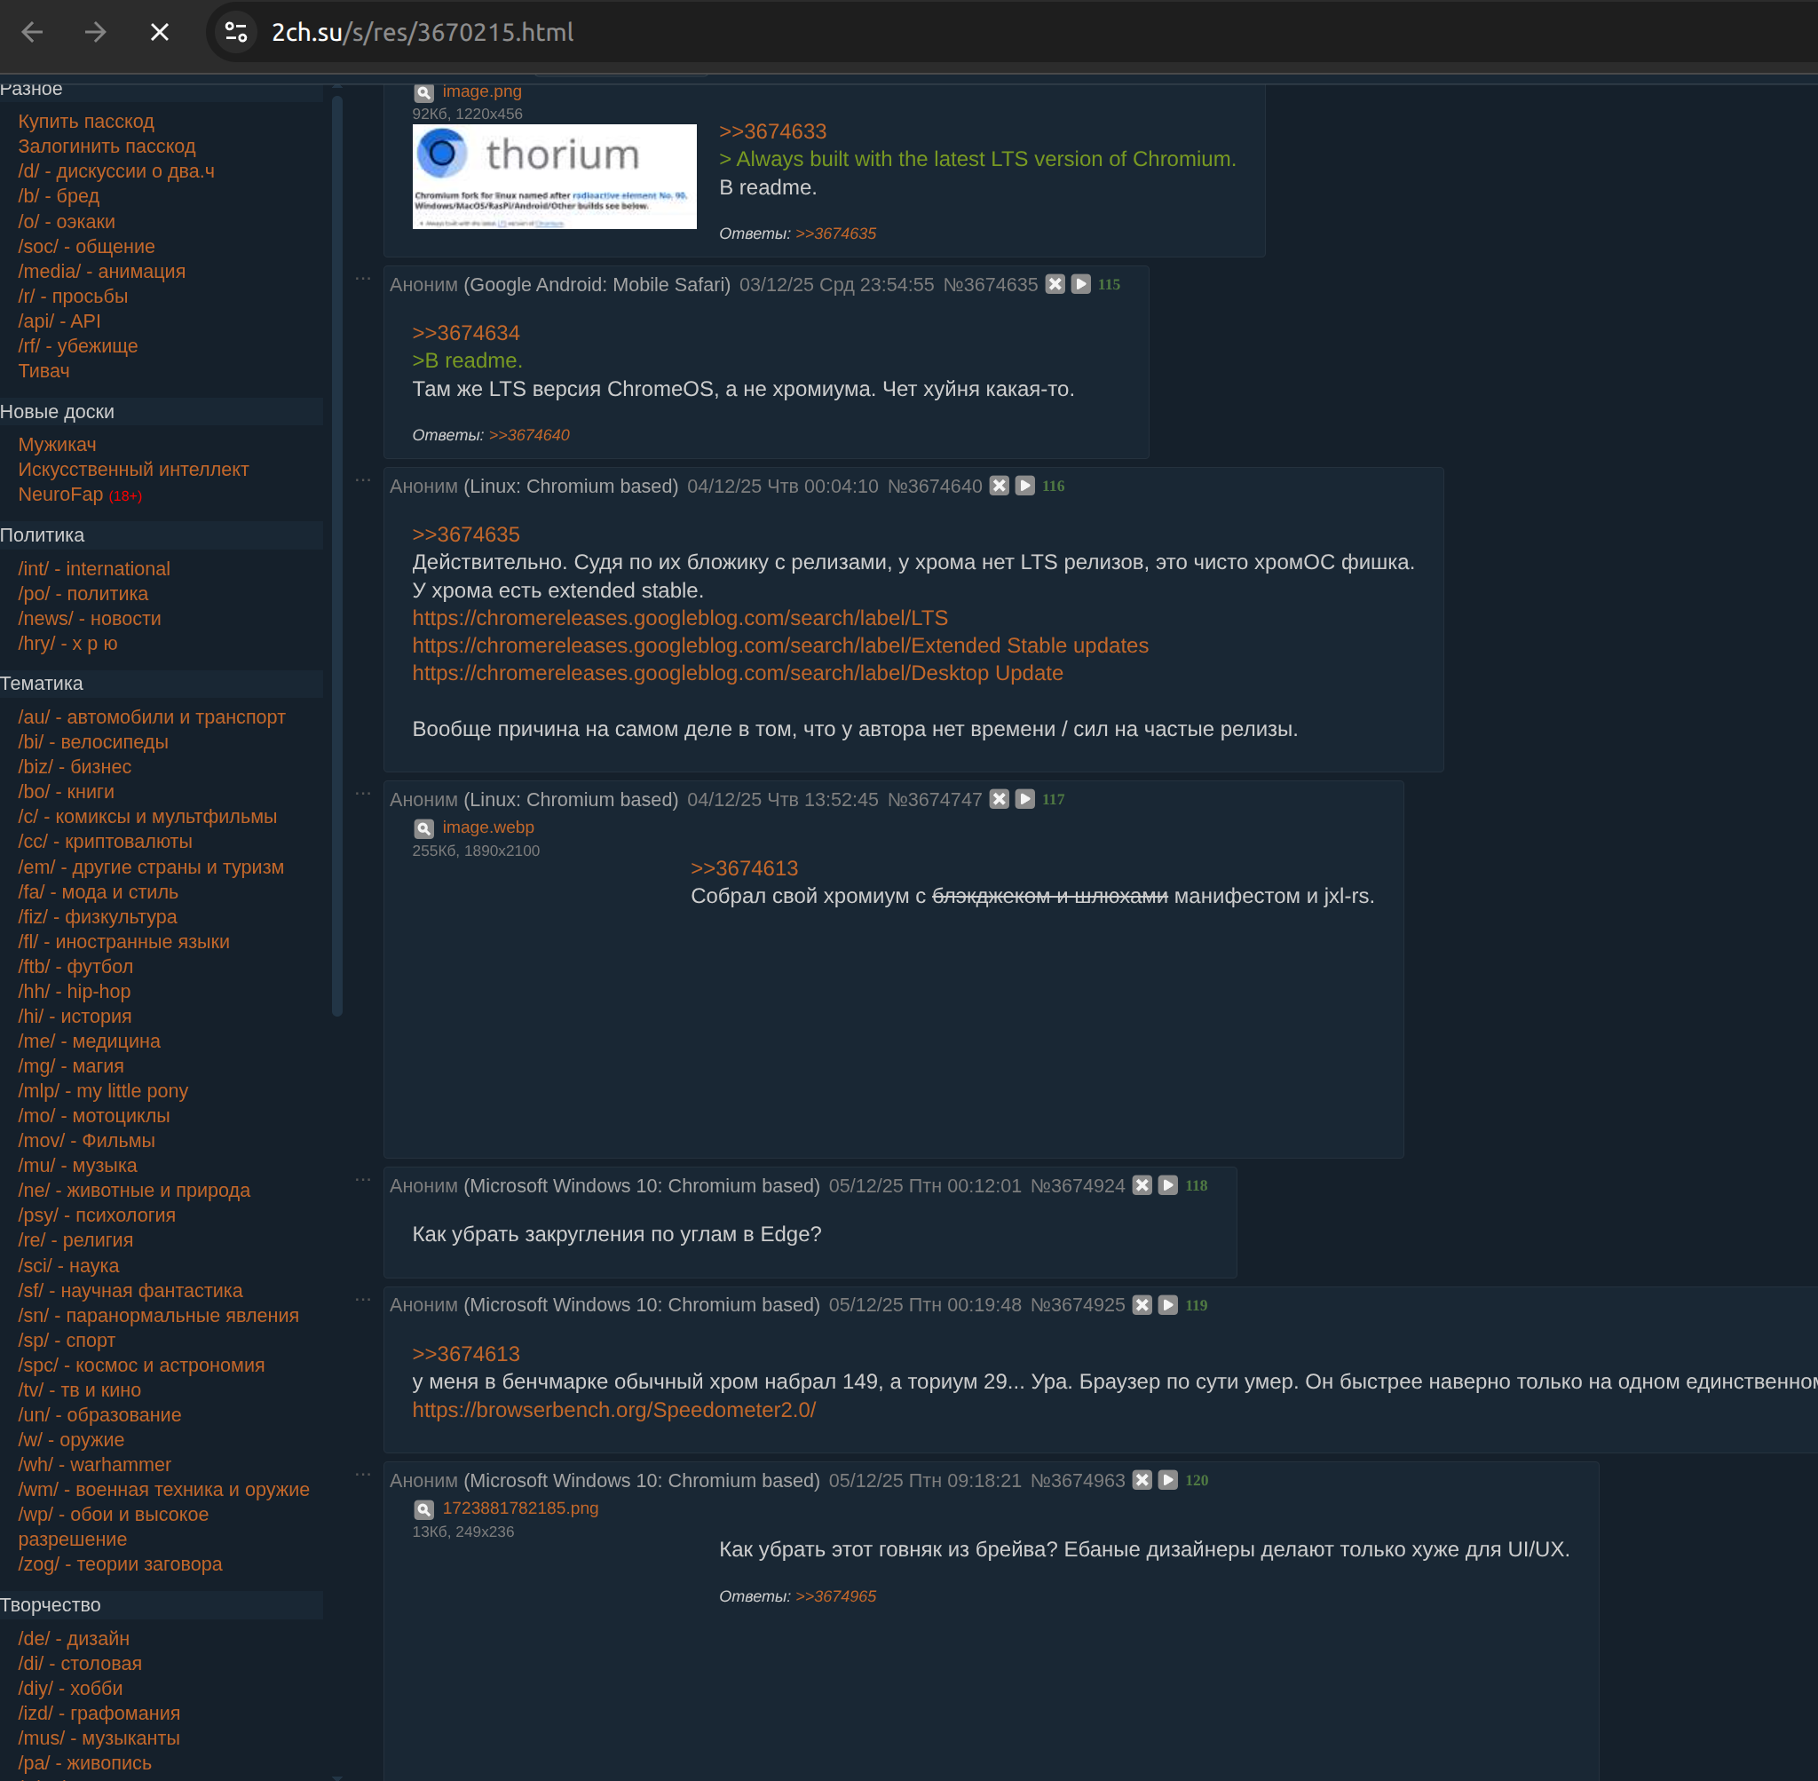Click the Тематика section header
This screenshot has height=1781, width=1818.
(161, 684)
